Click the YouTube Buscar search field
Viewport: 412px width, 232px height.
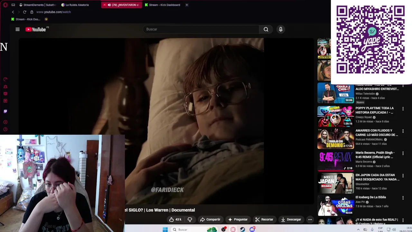click(201, 29)
